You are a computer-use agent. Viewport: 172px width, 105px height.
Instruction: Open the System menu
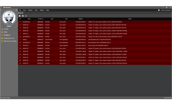[30, 10]
